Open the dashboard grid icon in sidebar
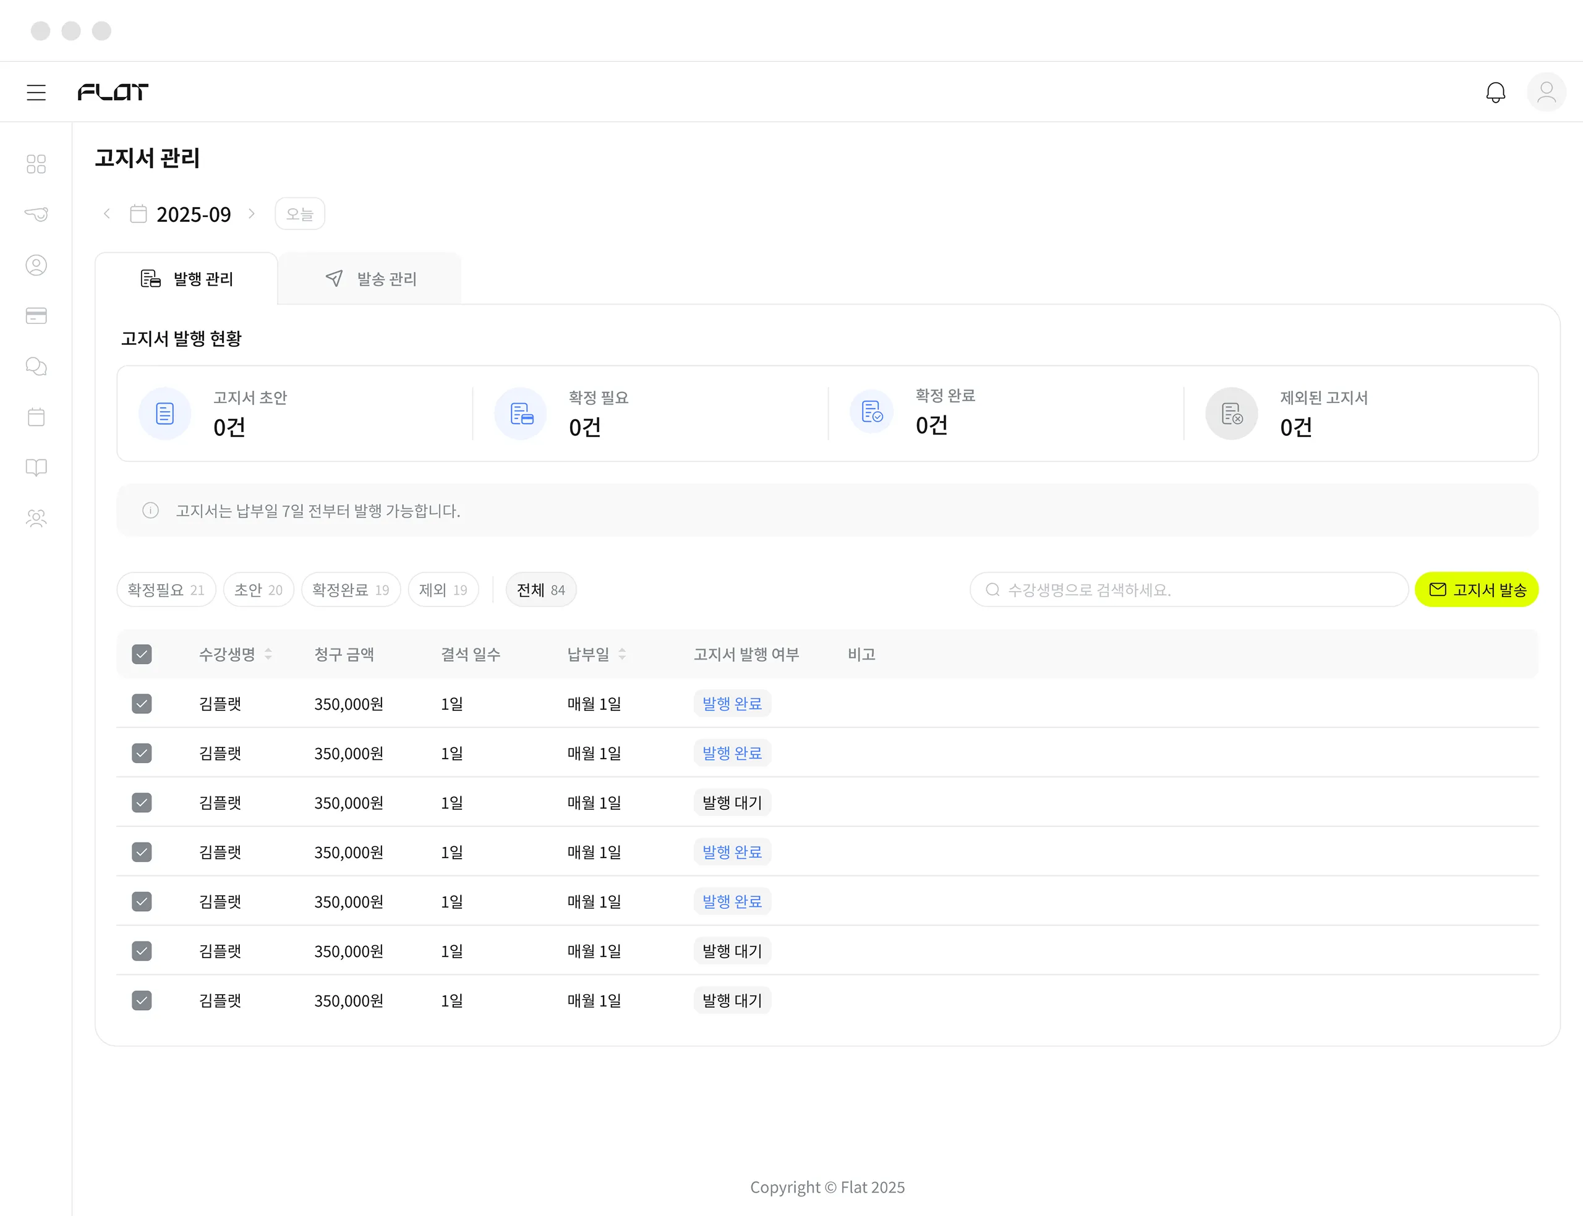This screenshot has height=1216, width=1583. (36, 164)
